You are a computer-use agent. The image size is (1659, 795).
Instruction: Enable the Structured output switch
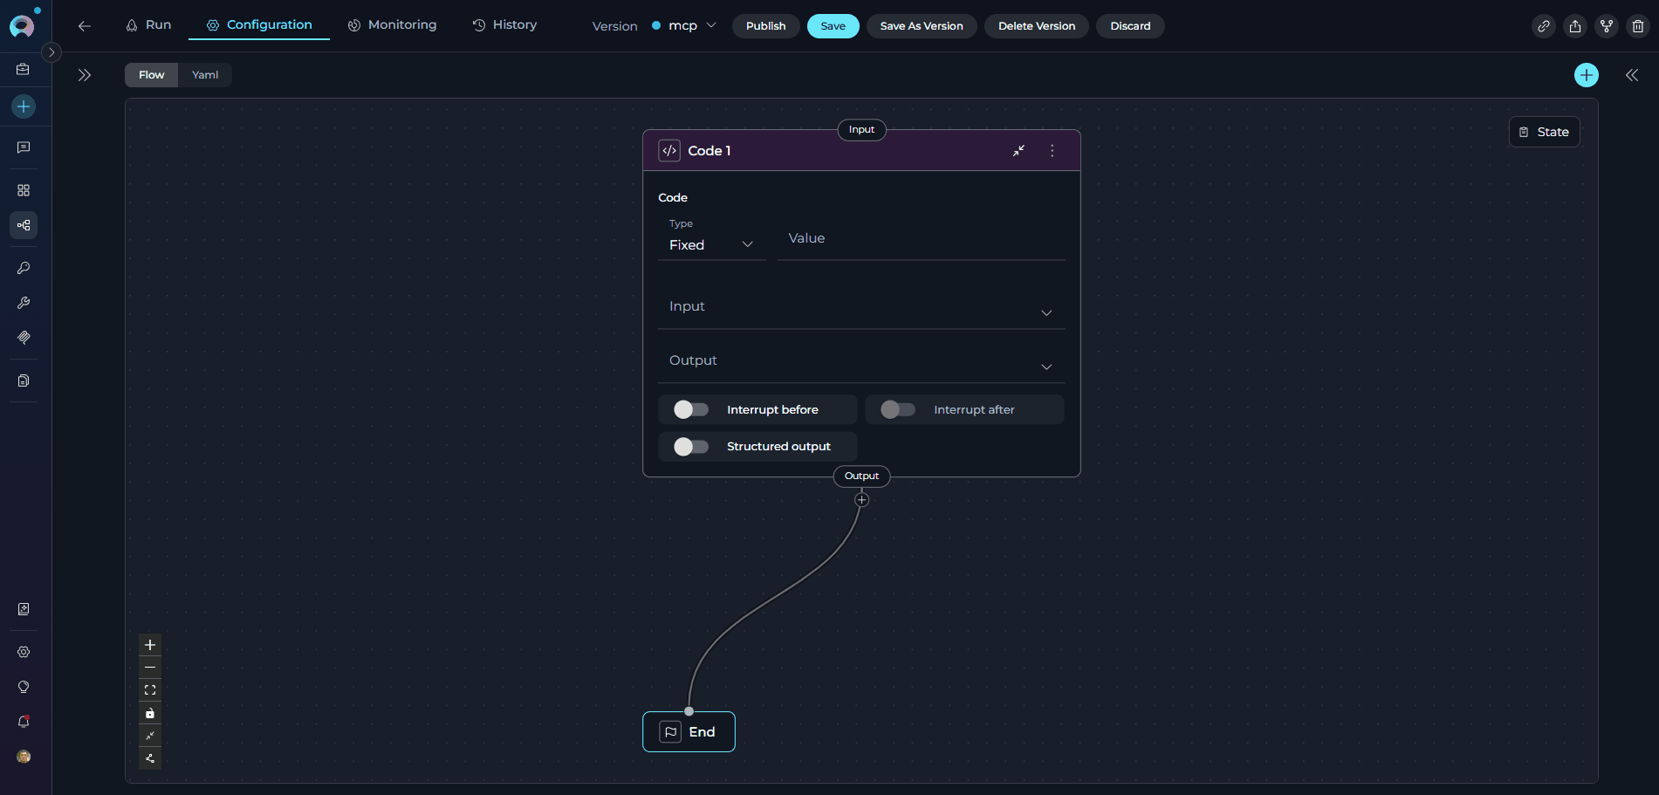pyautogui.click(x=690, y=447)
